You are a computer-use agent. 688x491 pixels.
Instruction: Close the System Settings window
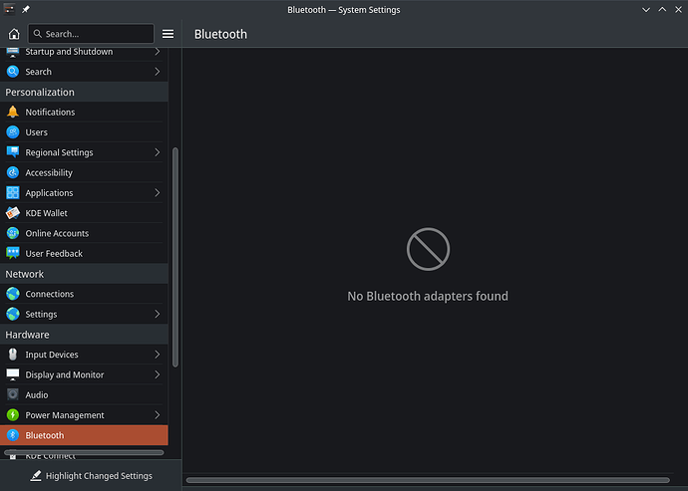coord(678,10)
